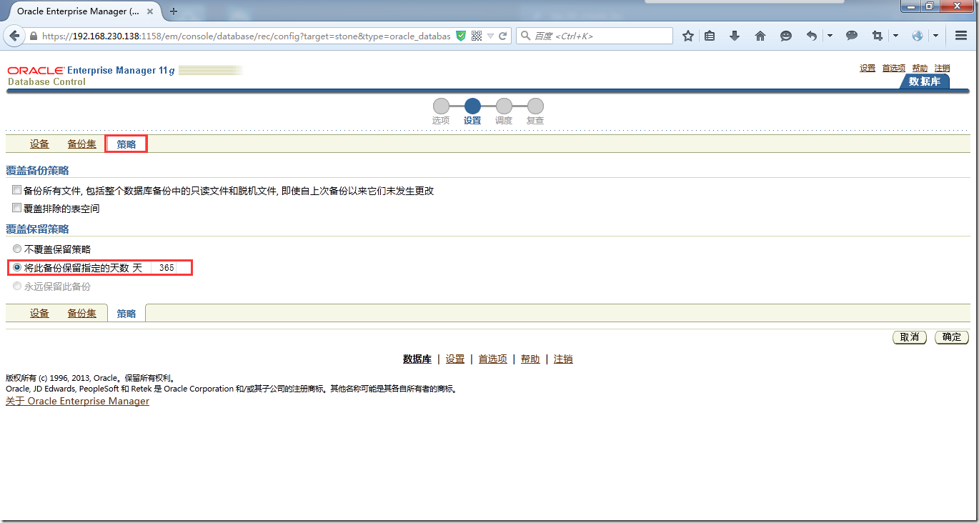Click the magnifier icon in search box
The width and height of the screenshot is (979, 523).
[525, 36]
